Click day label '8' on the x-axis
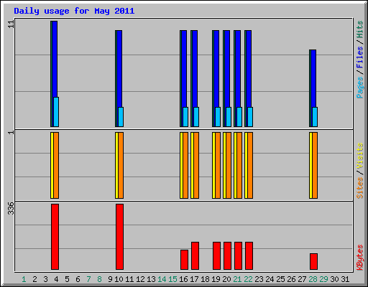 click(x=99, y=279)
